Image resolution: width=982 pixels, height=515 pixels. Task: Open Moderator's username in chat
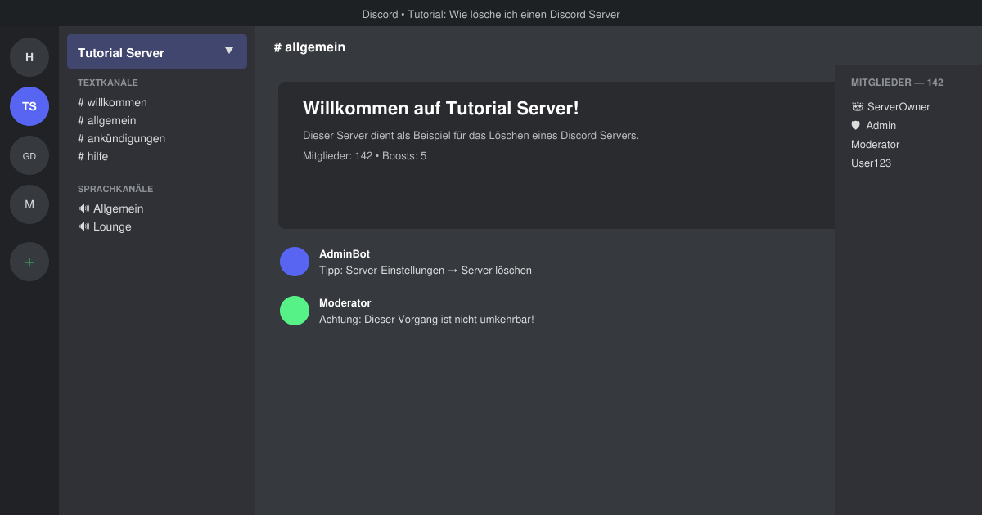(x=345, y=303)
